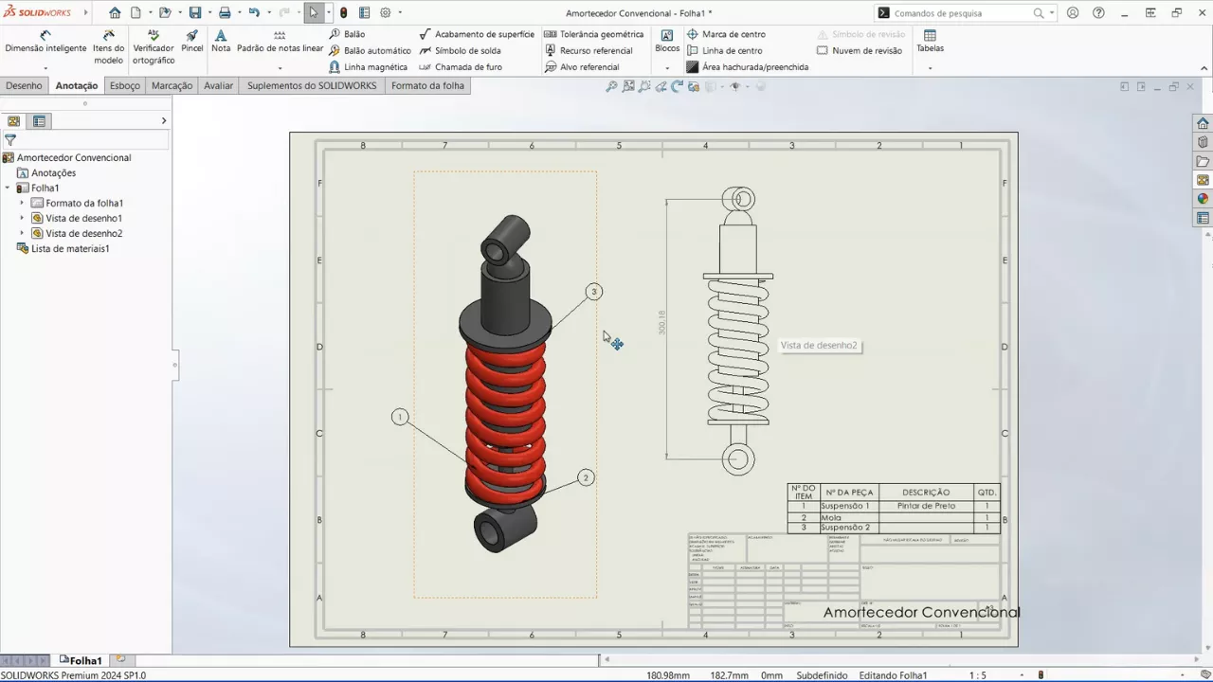
Task: Expand Vista de desenho1 in tree
Action: [22, 219]
